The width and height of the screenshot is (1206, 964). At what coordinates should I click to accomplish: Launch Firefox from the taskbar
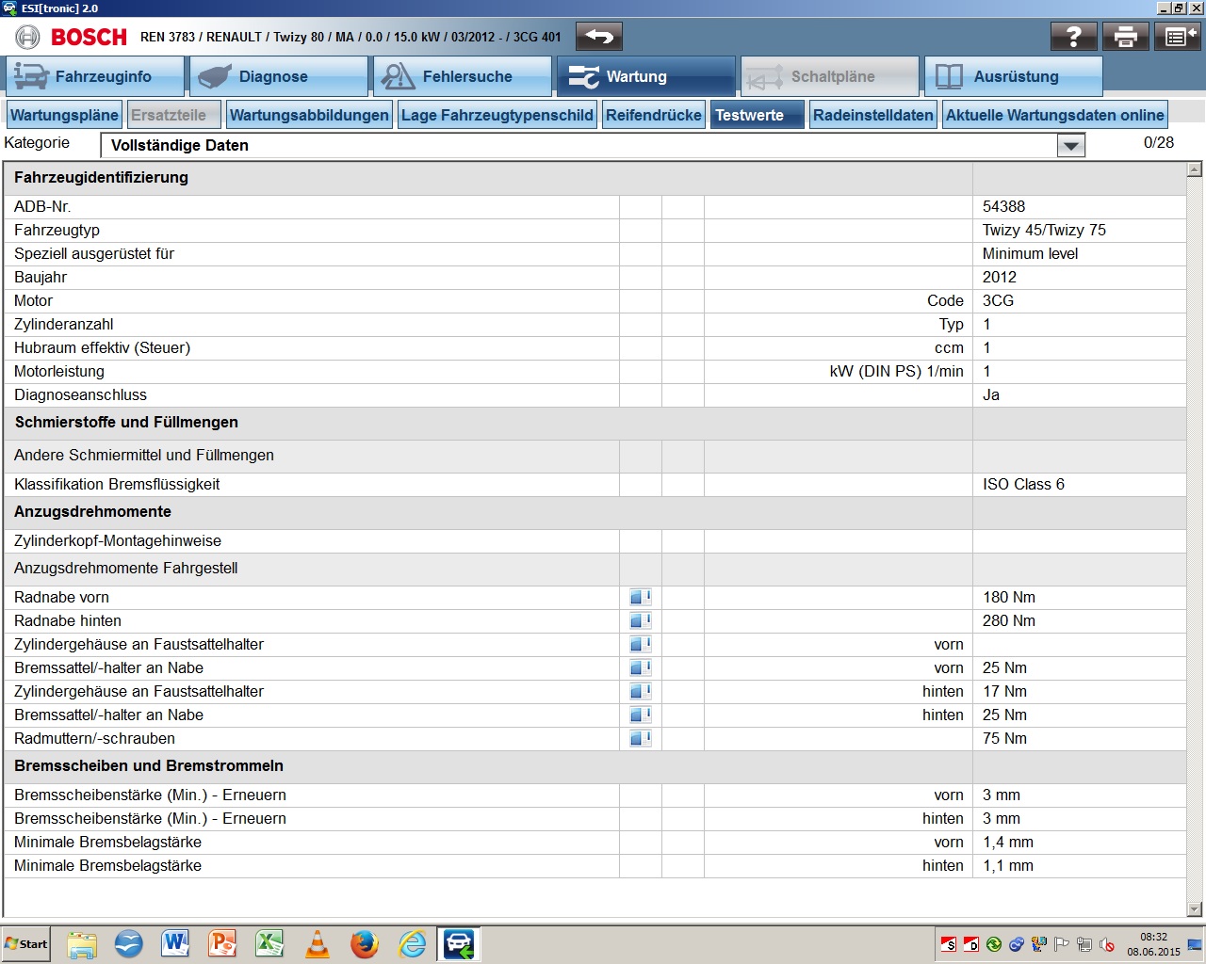[x=364, y=943]
